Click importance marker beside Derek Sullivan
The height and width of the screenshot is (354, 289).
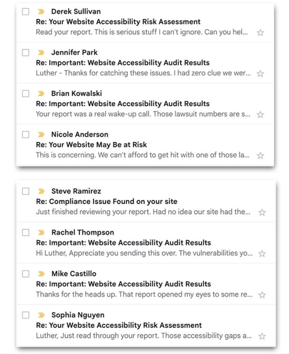(x=41, y=12)
